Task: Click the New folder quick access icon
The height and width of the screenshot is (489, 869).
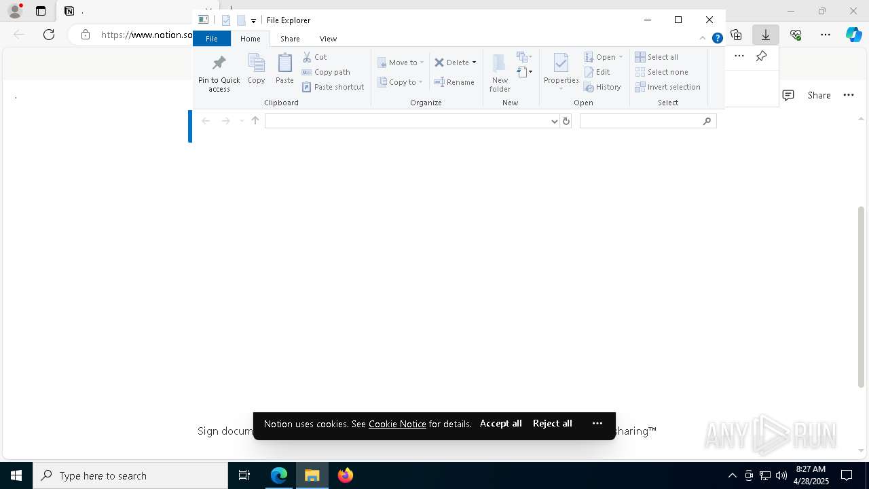Action: (x=241, y=20)
